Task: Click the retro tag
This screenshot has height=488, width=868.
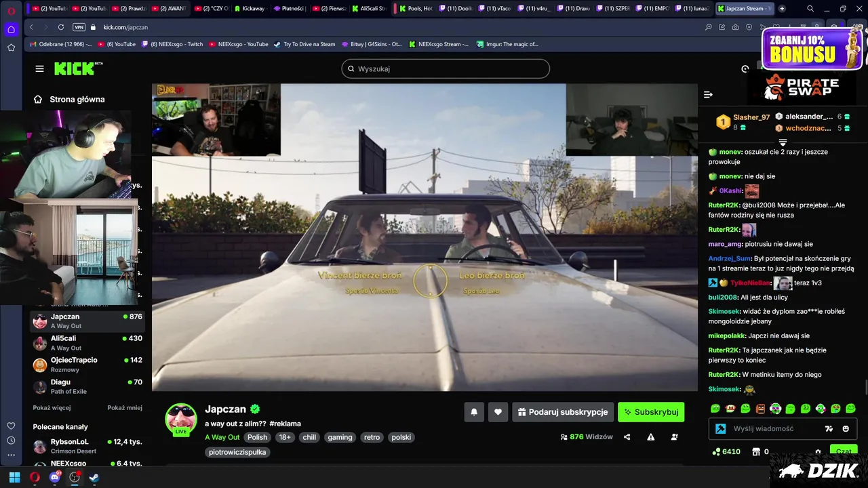Action: [x=372, y=437]
